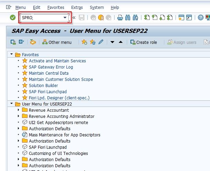Image resolution: width=210 pixels, height=171 pixels.
Task: Open the System menu
Action: [x=97, y=8]
